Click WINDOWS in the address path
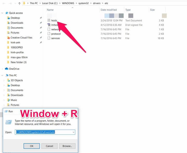187x153 pixels. 68,3
